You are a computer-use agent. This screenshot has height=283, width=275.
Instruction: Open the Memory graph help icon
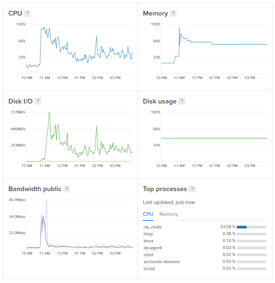173,14
